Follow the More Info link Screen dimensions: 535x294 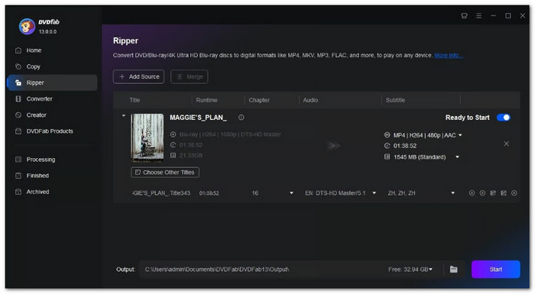(449, 55)
